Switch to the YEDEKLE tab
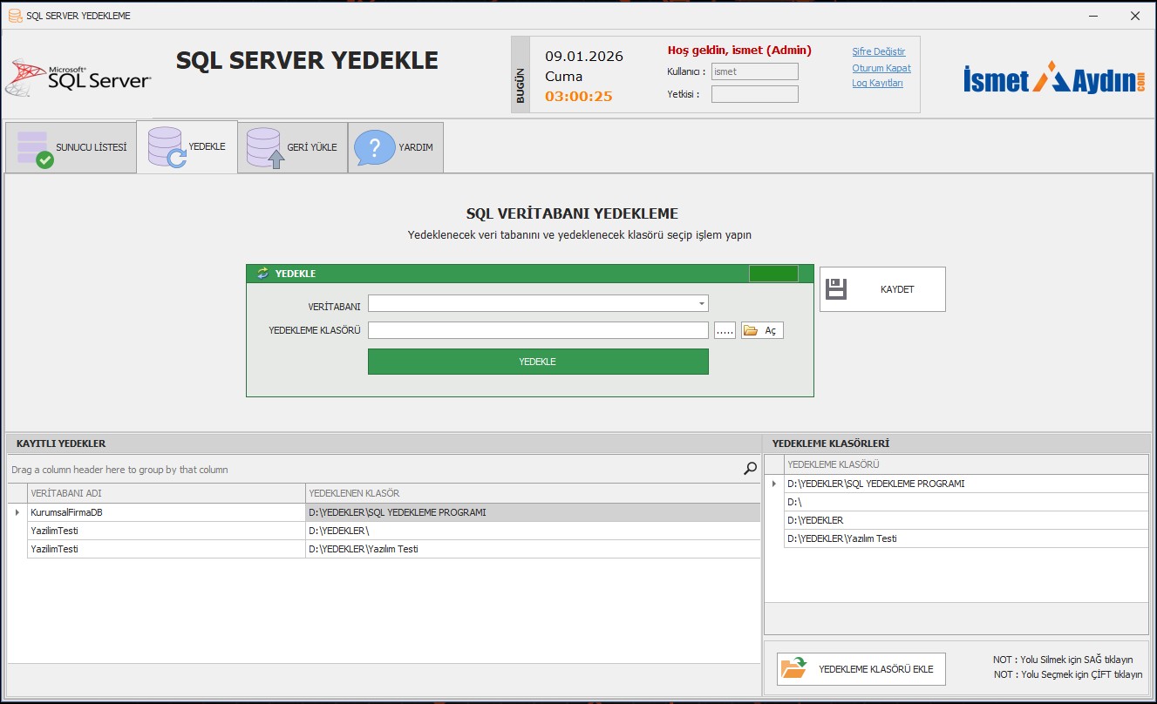This screenshot has width=1157, height=704. click(x=187, y=147)
